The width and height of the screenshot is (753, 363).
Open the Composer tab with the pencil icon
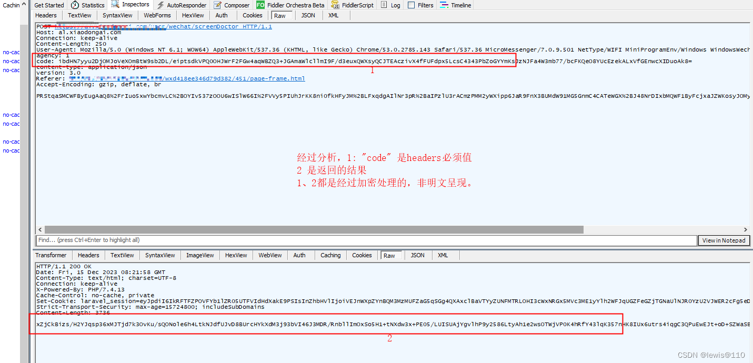232,5
